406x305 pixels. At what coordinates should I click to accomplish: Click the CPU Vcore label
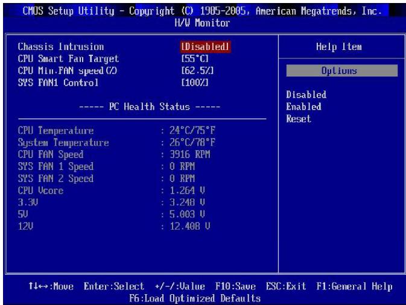[x=40, y=190]
